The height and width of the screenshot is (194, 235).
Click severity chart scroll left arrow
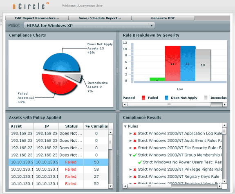[125, 104]
